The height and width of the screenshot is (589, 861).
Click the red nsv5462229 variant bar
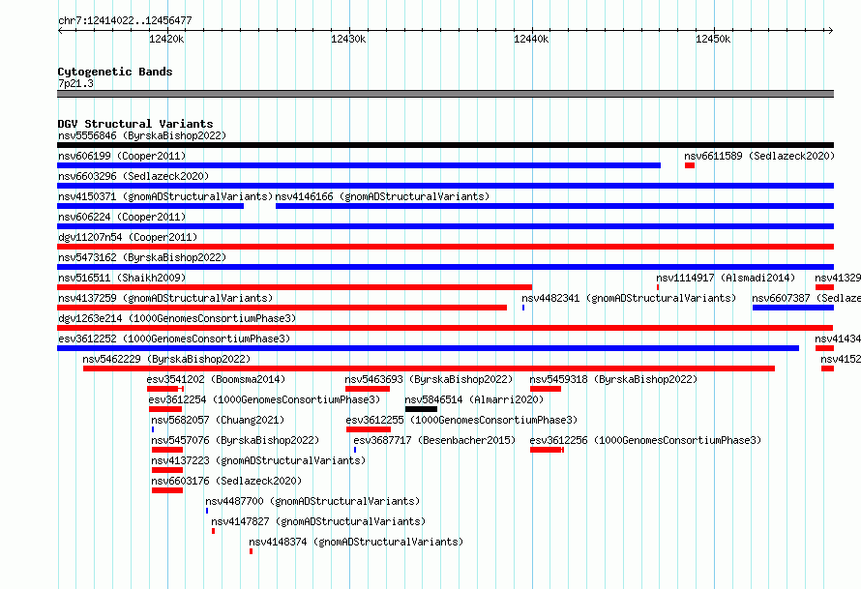tap(429, 368)
